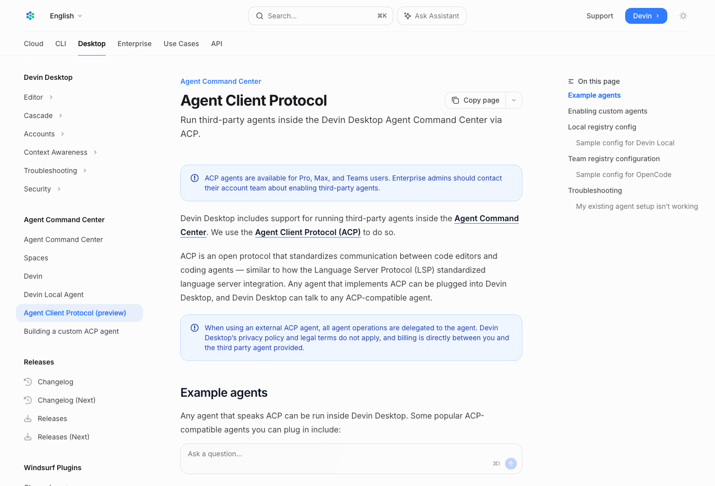Select the Desktop tab
The image size is (715, 486).
pos(92,44)
